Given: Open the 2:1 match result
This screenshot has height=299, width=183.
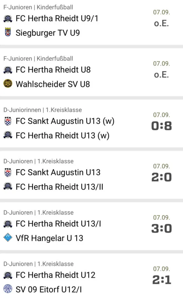Looking at the screenshot, I should (x=162, y=280).
